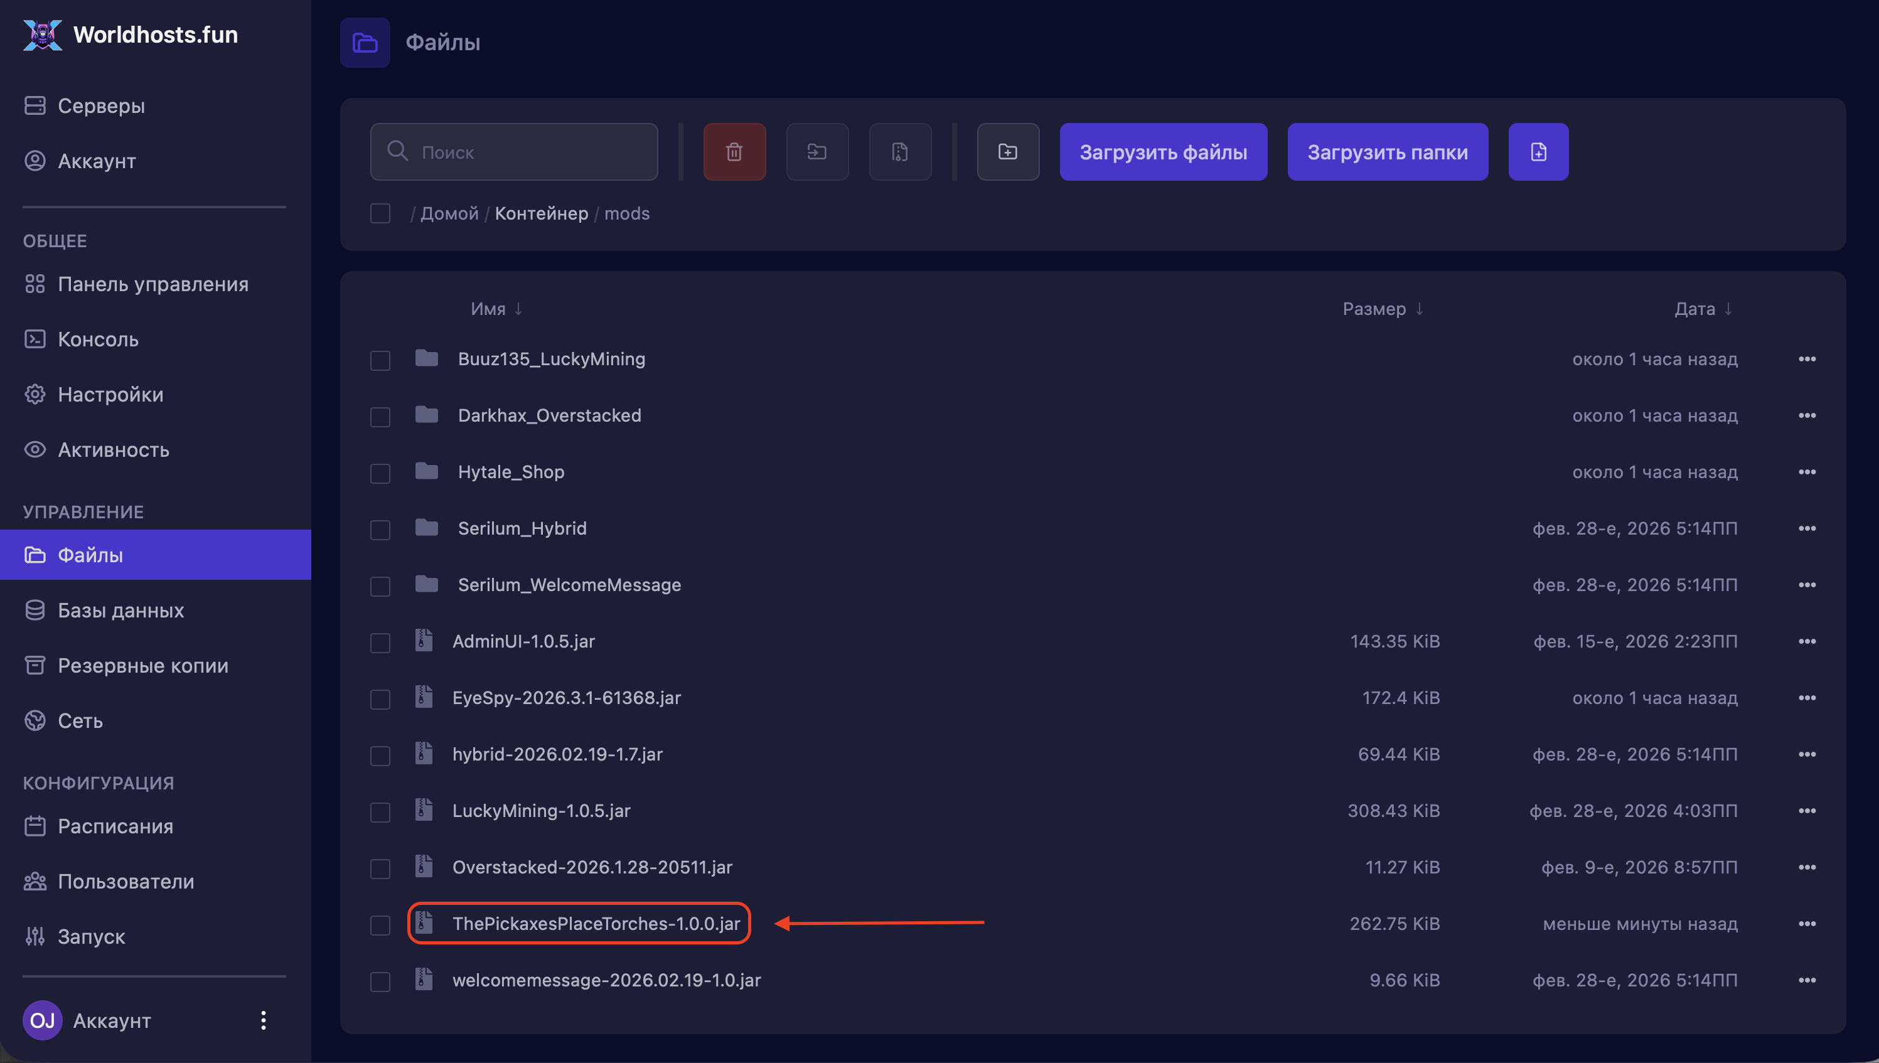This screenshot has width=1879, height=1063.
Task: Check the box for AdminUI-1.0.5.jar
Action: pyautogui.click(x=380, y=643)
